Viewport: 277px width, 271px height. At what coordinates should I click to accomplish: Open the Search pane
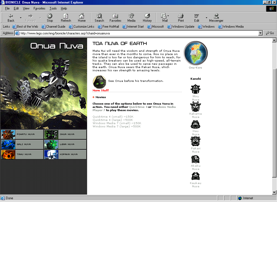[x=99, y=18]
